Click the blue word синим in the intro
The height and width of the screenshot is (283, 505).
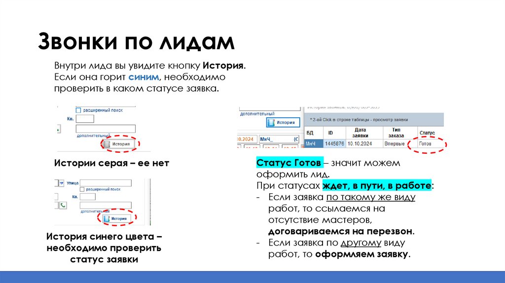coord(144,77)
